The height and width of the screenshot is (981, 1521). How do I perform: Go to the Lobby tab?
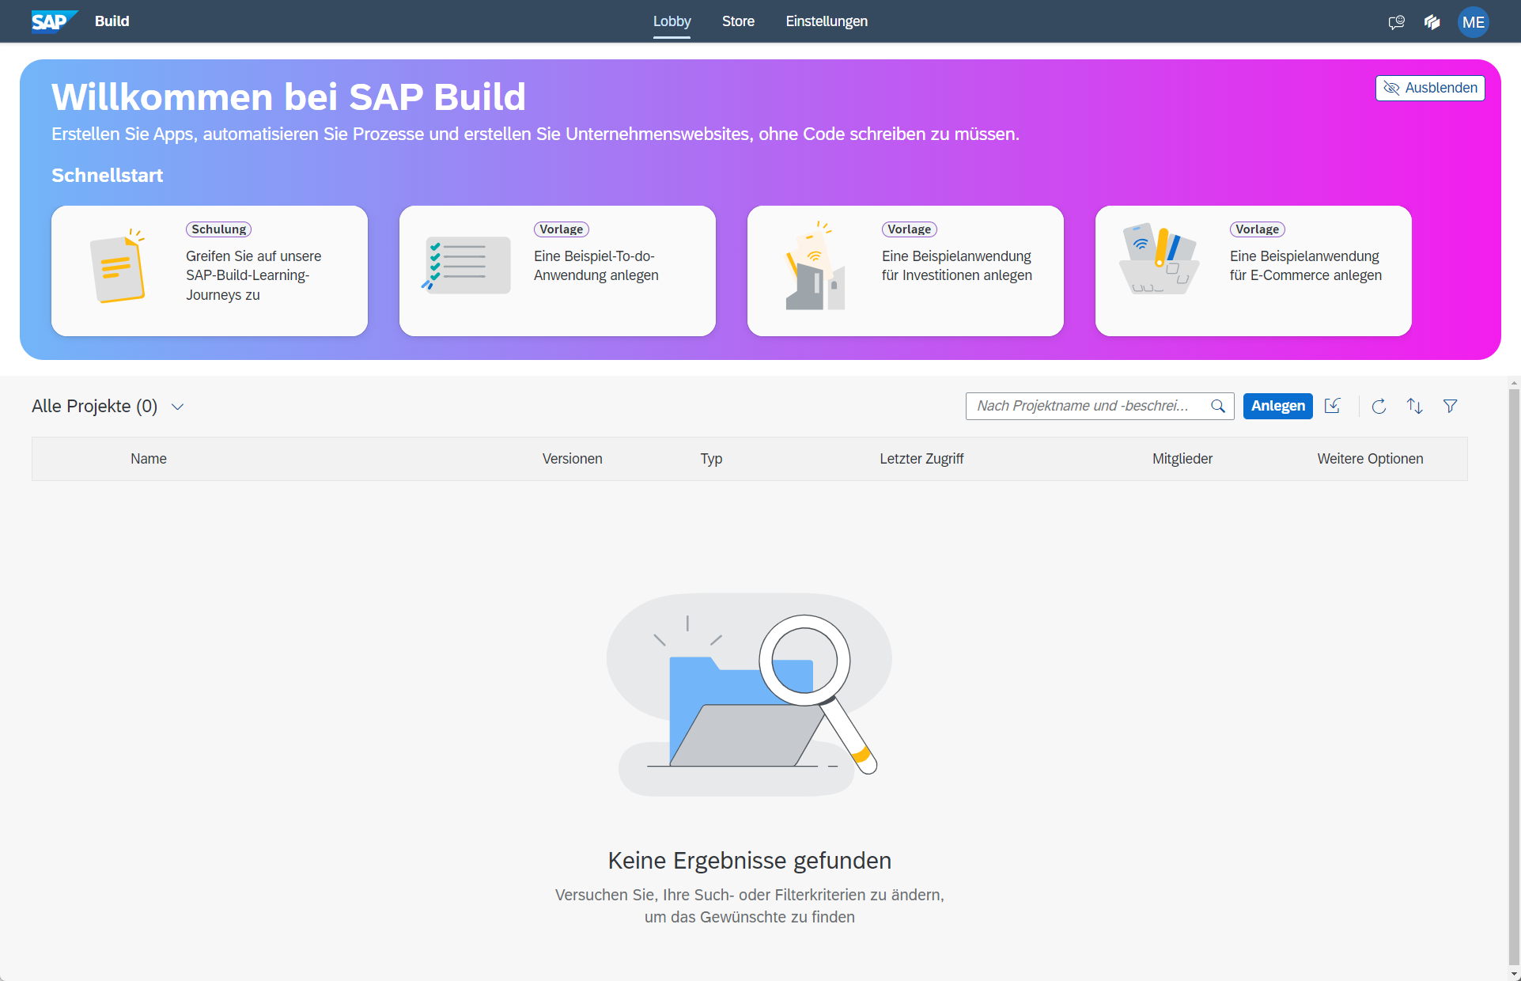click(672, 21)
